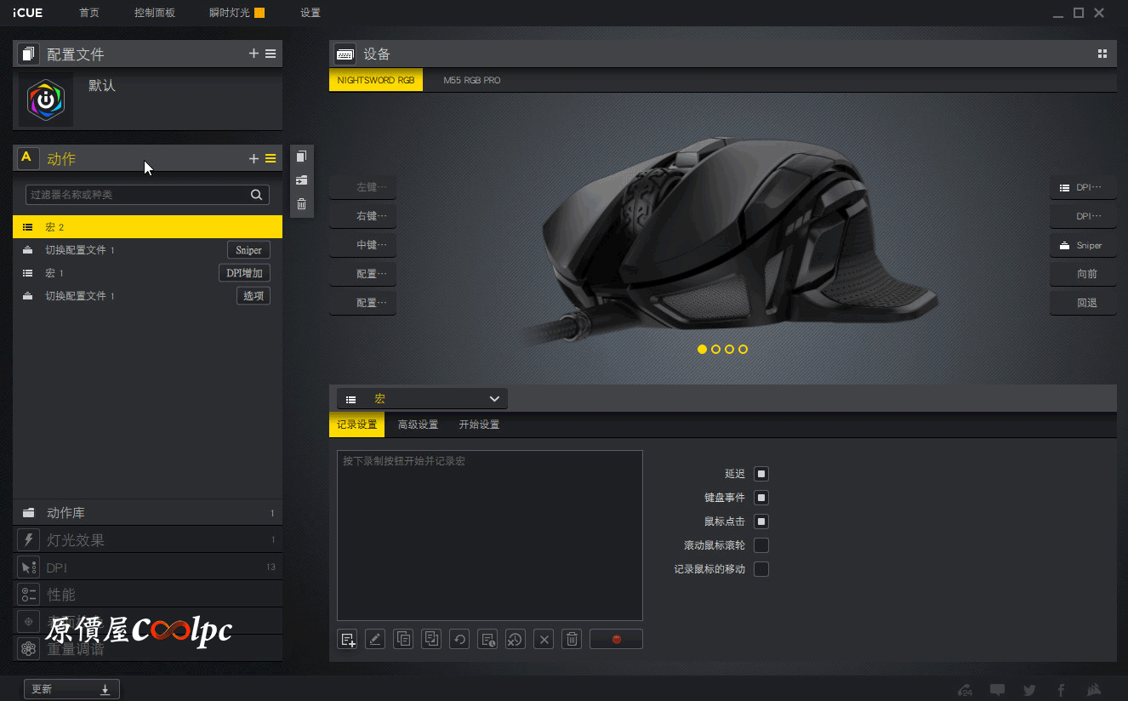Select the 记录设置 tab
Screen dimensions: 1128x701
[x=357, y=425]
